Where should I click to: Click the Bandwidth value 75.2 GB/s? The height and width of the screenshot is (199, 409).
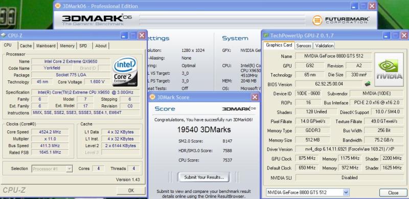pos(384,140)
